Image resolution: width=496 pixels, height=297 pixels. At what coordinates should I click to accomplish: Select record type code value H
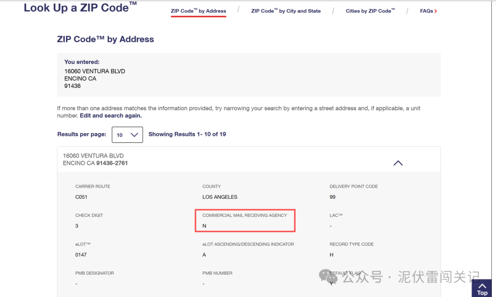click(332, 255)
